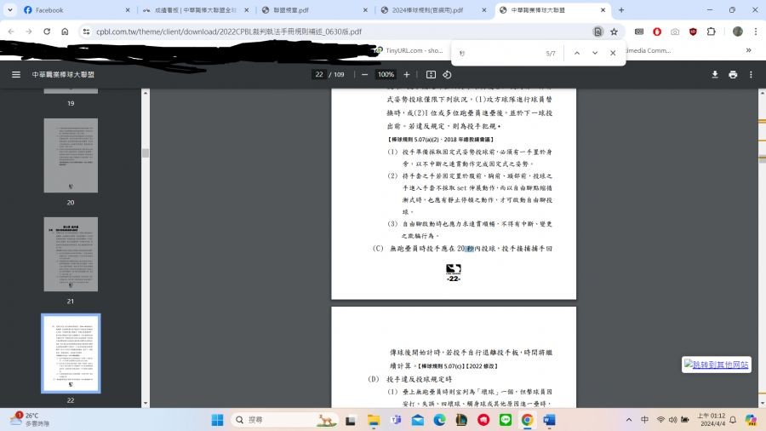Edit the 100% zoom level field
The width and height of the screenshot is (766, 431).
pos(386,74)
